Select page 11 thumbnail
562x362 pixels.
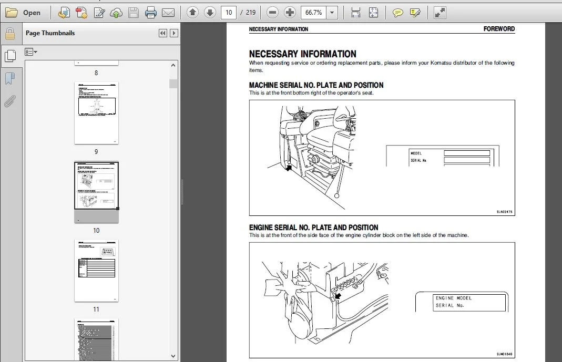[96, 271]
